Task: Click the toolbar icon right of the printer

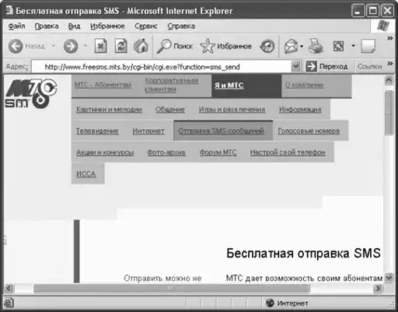Action: point(338,46)
